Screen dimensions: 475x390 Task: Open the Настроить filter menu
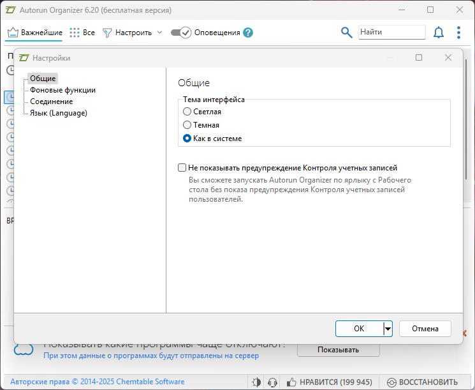tap(128, 33)
